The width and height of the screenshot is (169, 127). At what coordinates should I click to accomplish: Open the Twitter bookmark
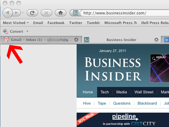76,23
